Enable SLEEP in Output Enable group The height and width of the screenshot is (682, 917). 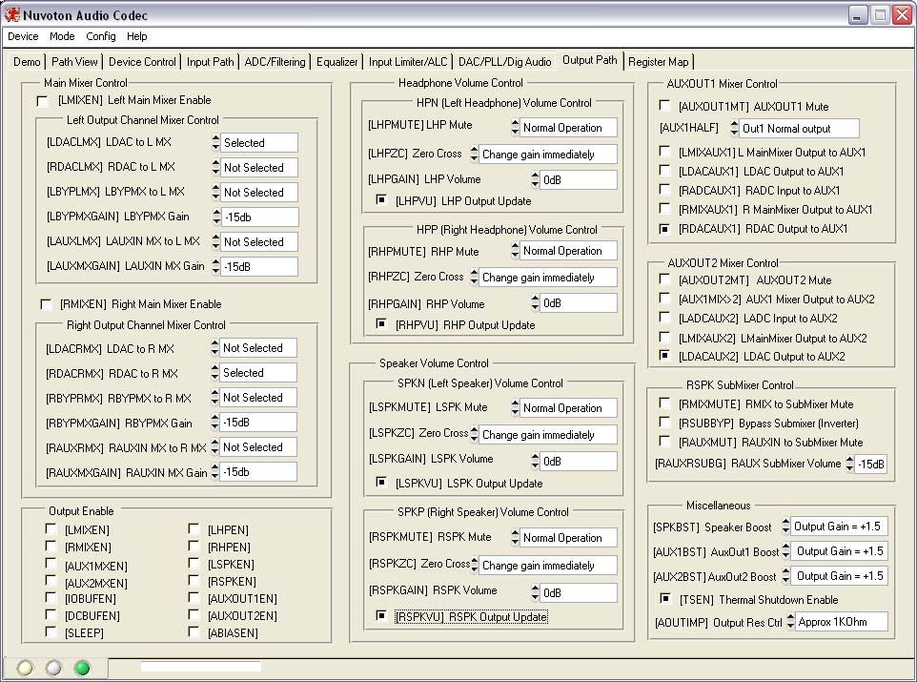click(x=51, y=632)
